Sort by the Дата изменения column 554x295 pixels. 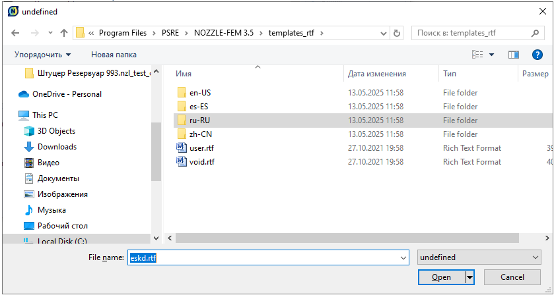[x=376, y=74]
